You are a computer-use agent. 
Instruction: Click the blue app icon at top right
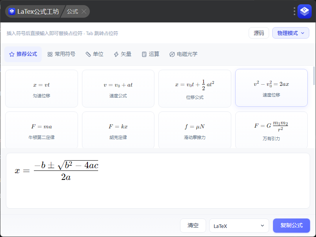(x=305, y=11)
